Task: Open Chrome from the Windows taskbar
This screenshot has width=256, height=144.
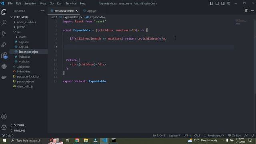Action: (x=77, y=140)
